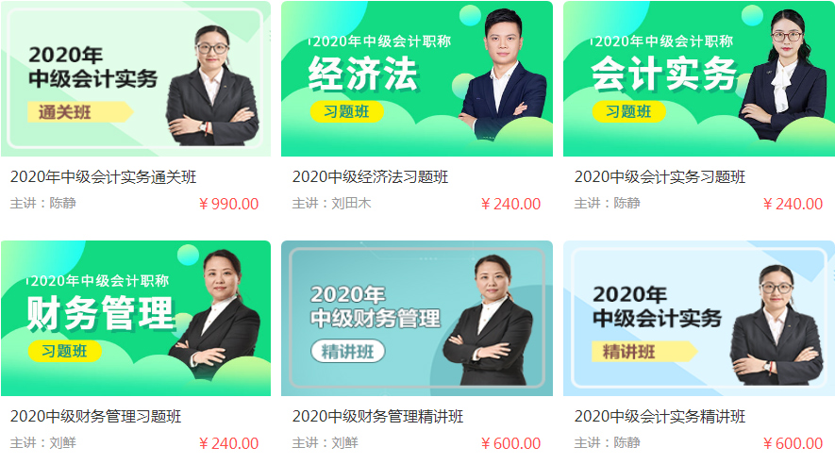835x464 pixels.
Task: Click the ¥600.00 price under 财务管理精讲班
Action: click(510, 443)
